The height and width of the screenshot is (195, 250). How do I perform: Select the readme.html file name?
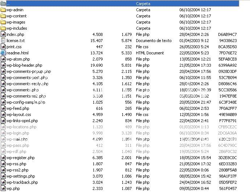point(17,53)
